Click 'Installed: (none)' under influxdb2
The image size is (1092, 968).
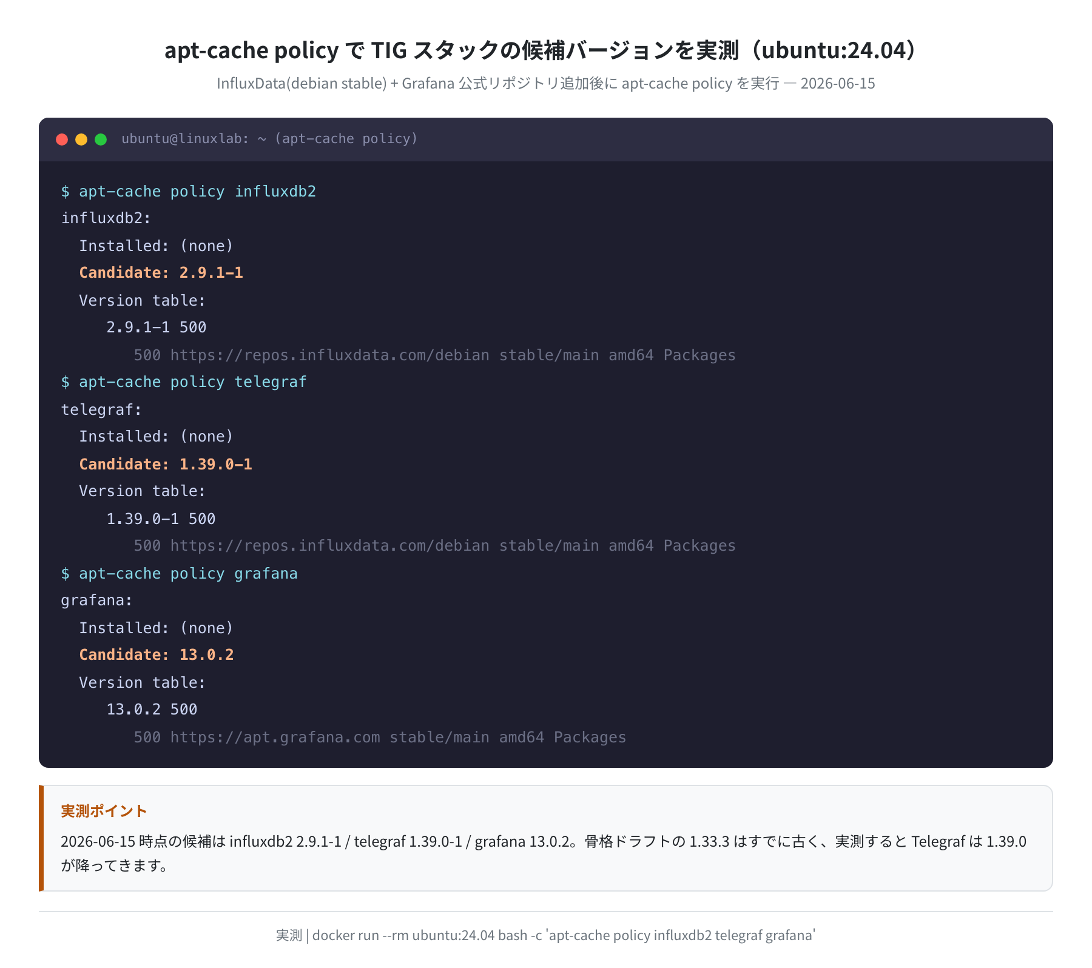click(157, 246)
